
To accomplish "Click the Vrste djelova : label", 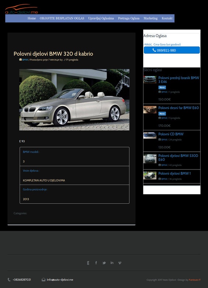I will click(31, 171).
